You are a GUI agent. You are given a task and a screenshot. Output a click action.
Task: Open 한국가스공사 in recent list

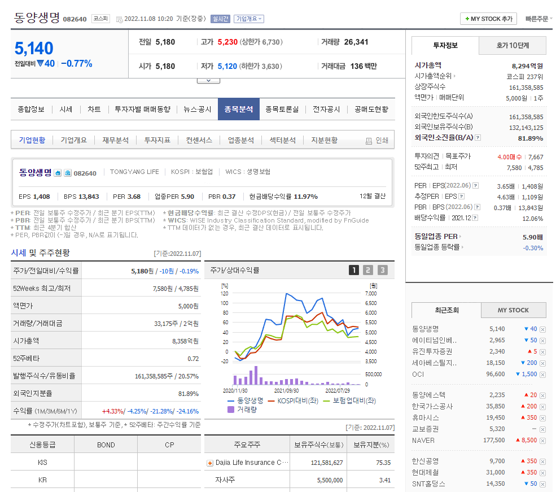[x=432, y=406]
